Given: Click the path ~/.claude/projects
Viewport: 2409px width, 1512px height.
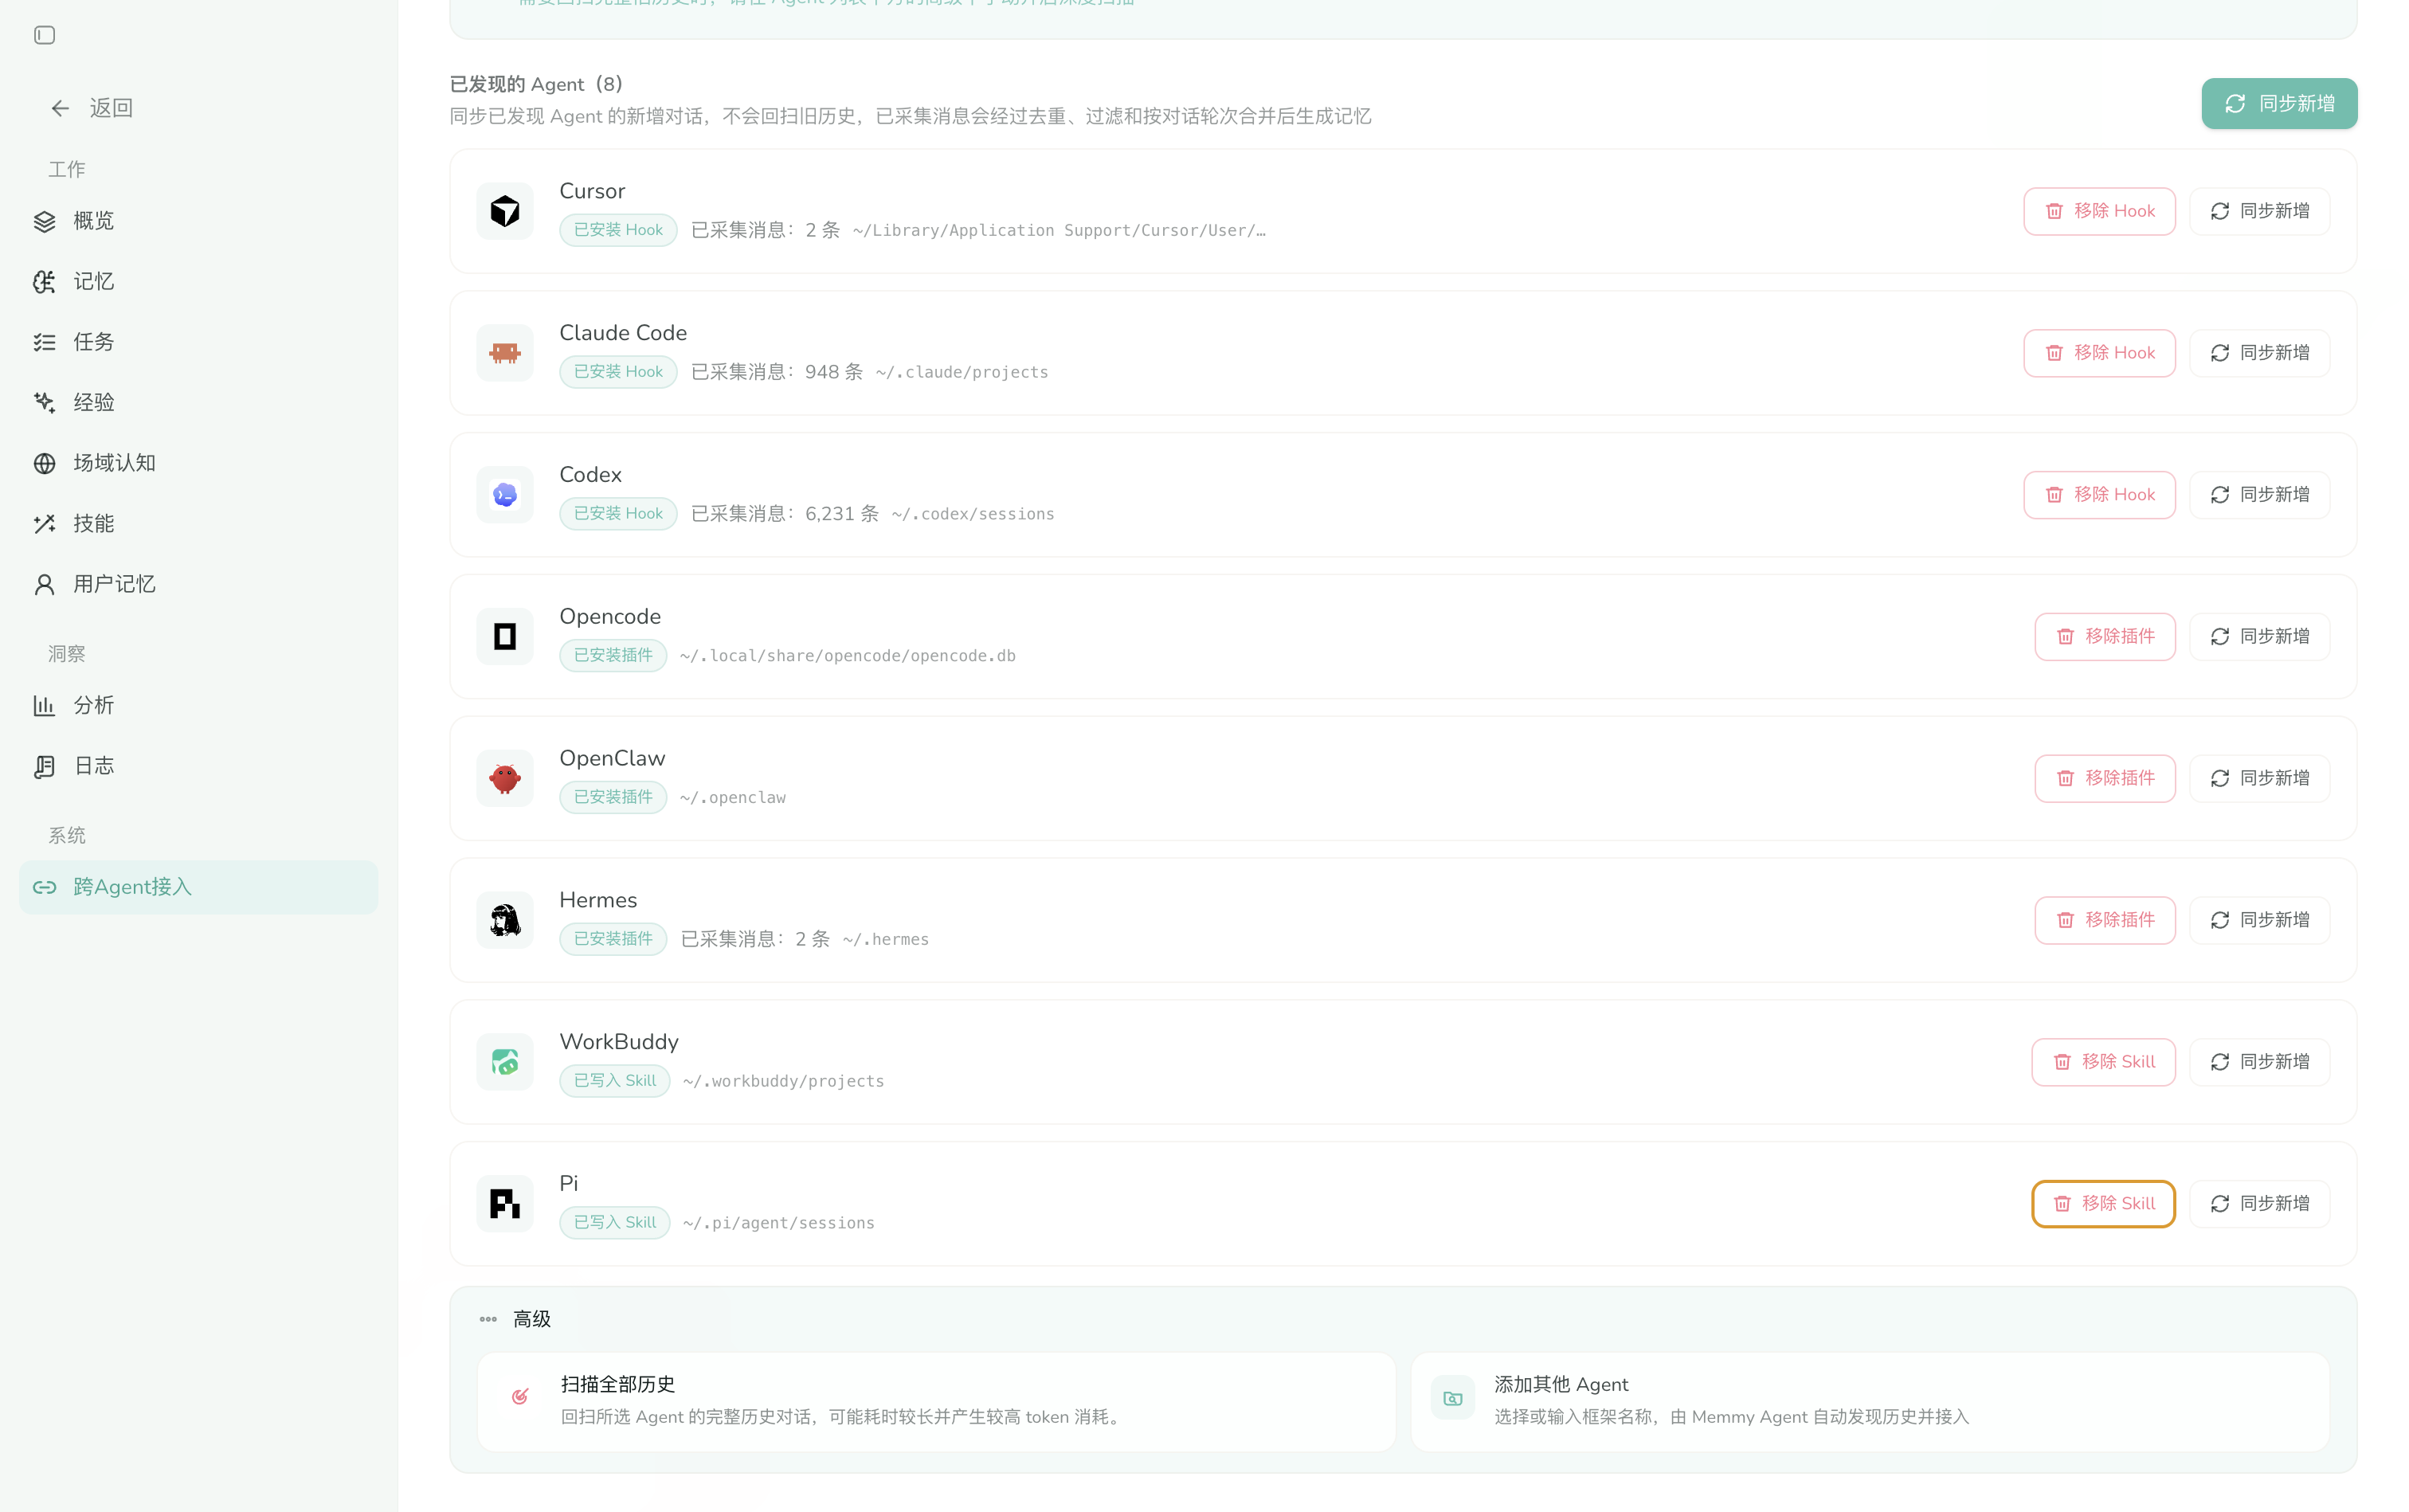Looking at the screenshot, I should point(962,373).
